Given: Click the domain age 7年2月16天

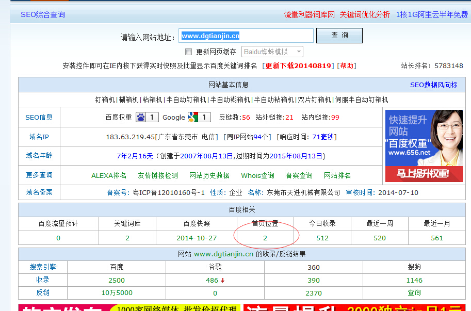Looking at the screenshot, I should point(135,156).
